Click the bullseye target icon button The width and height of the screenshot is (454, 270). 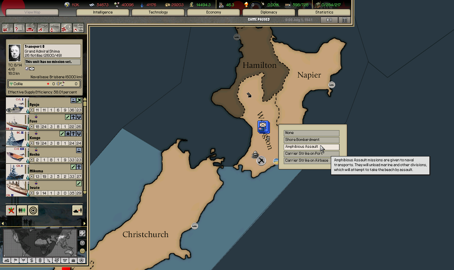[x=33, y=210]
